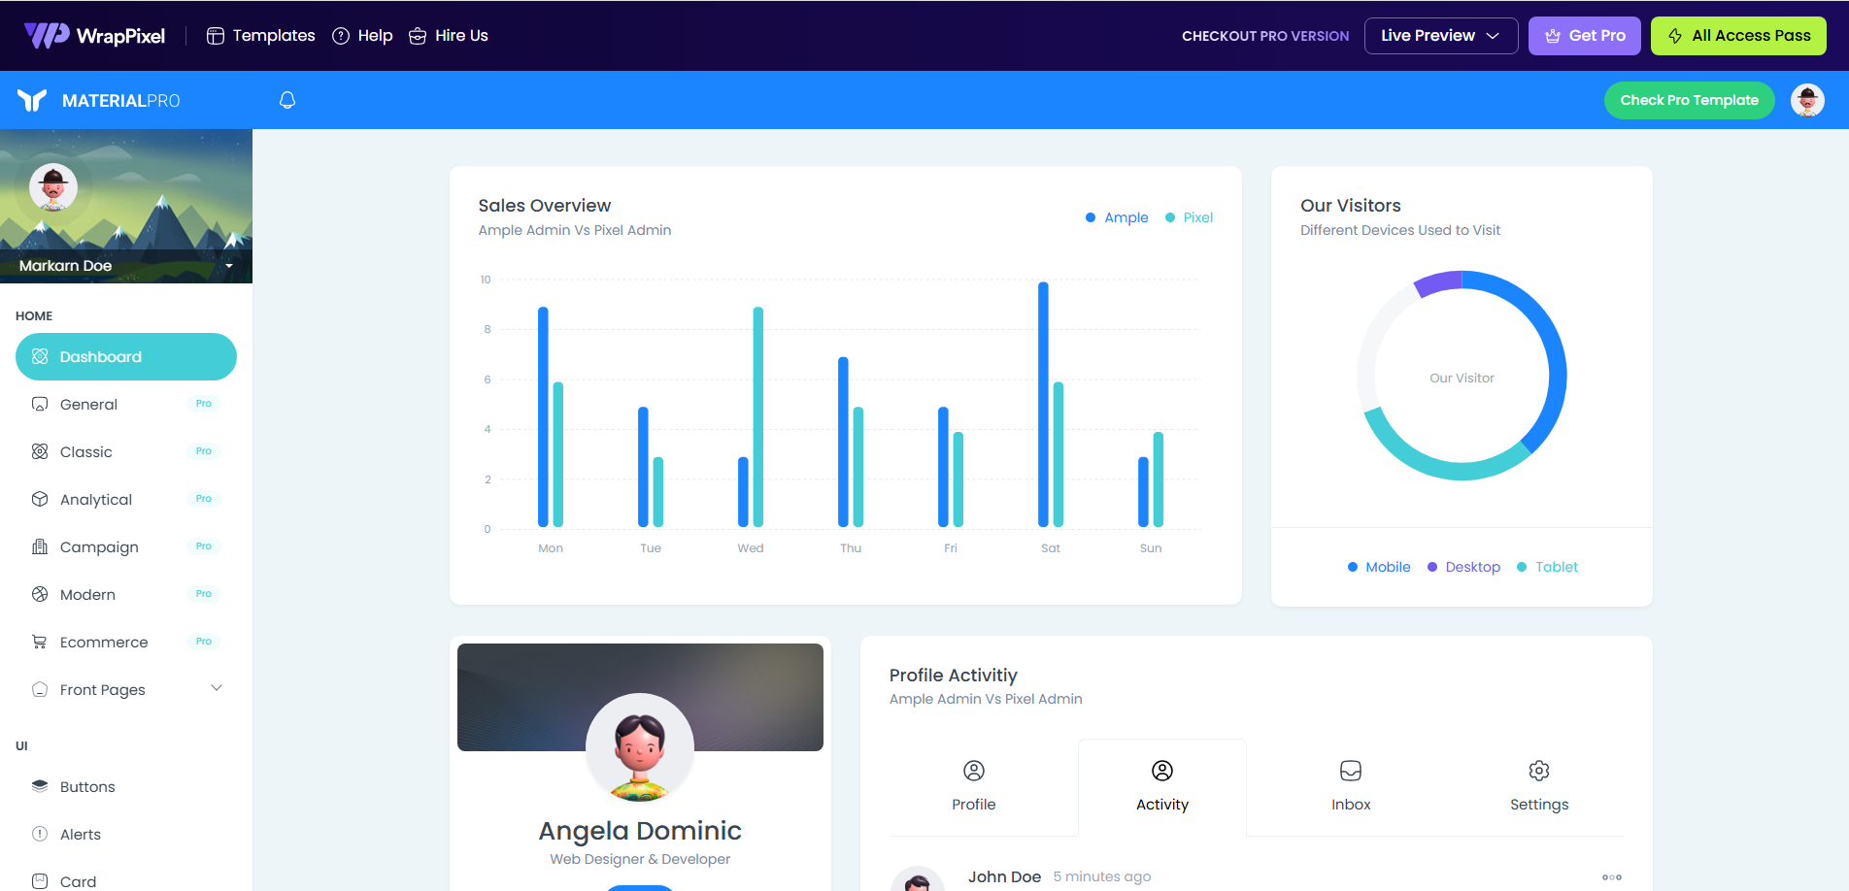Viewport: 1849px width, 891px height.
Task: Switch to the Settings tab
Action: click(1539, 787)
